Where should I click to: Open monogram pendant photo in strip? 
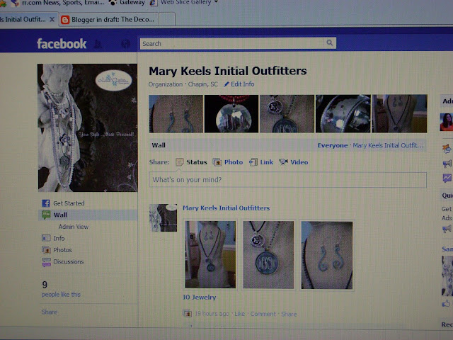(287, 114)
